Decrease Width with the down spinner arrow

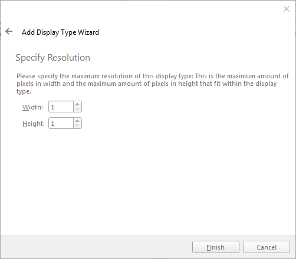77,109
